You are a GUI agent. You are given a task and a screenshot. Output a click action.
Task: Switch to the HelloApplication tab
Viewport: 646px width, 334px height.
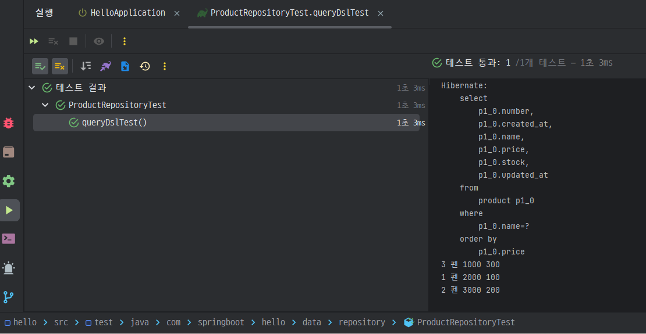coord(127,13)
